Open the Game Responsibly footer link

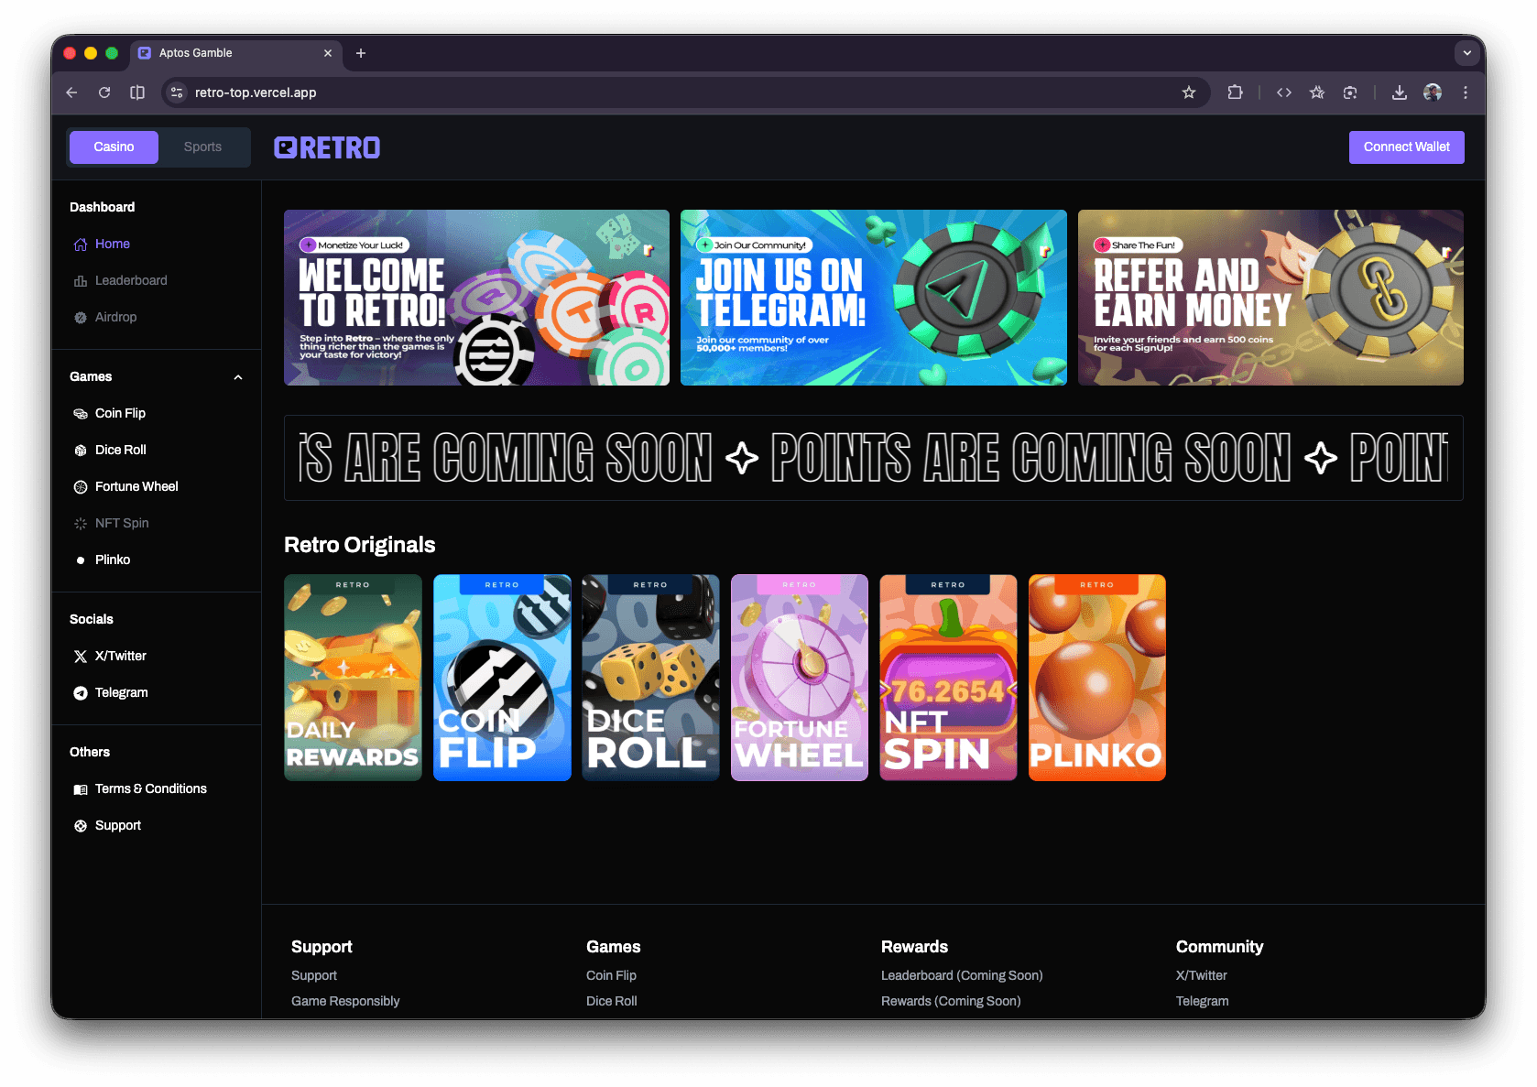(345, 1001)
